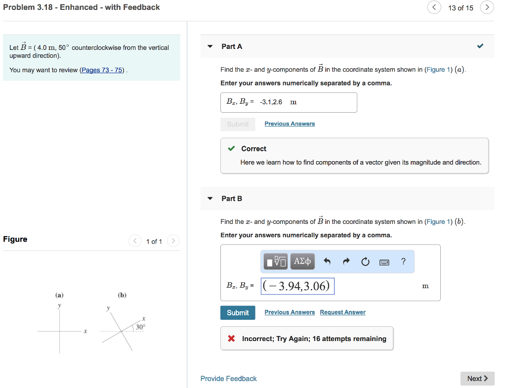Click previous figure arrow in Figure panel
This screenshot has width=506, height=388.
[x=135, y=241]
